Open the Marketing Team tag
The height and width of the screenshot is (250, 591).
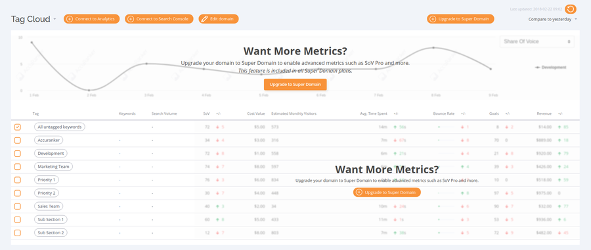53,167
